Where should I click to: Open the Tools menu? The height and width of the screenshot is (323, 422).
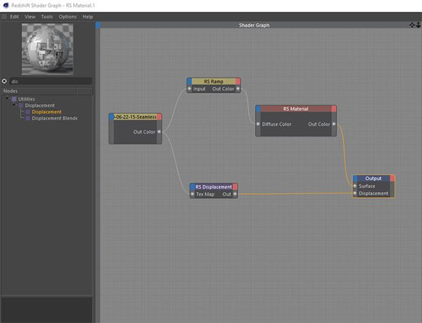tap(46, 16)
